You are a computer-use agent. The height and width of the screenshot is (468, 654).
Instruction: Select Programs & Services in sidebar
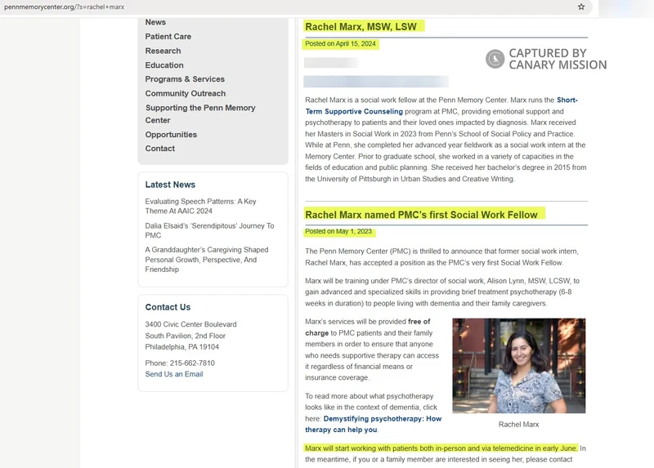pos(185,79)
